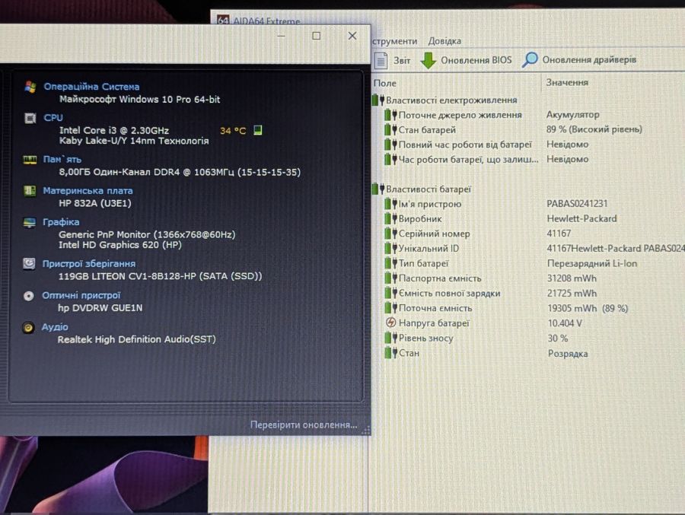Click the Оновлення BIOS green arrow icon

point(428,60)
